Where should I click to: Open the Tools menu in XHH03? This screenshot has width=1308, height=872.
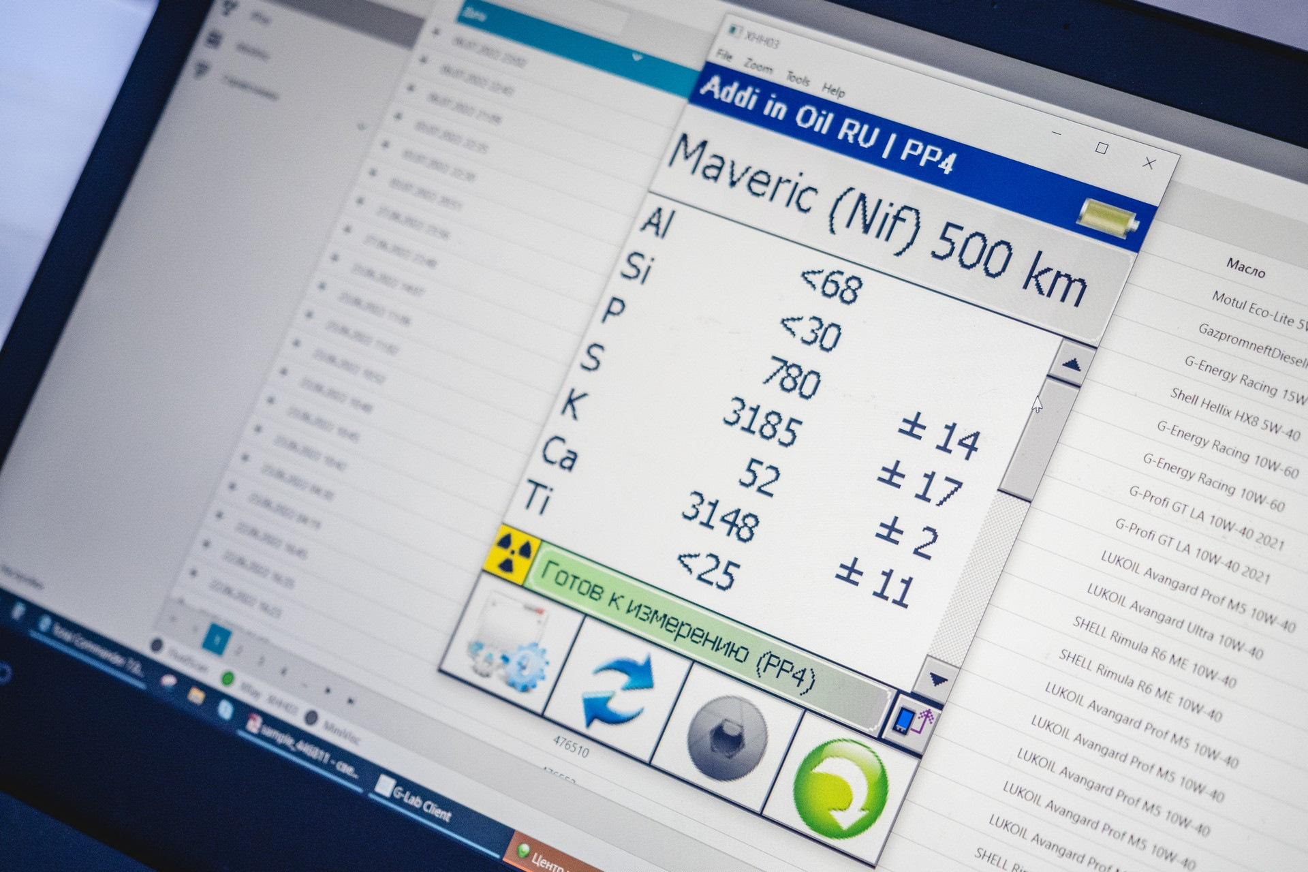798,78
